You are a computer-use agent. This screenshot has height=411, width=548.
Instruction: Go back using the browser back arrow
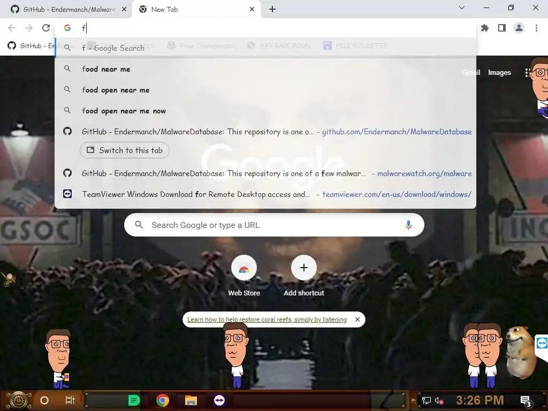(12, 28)
